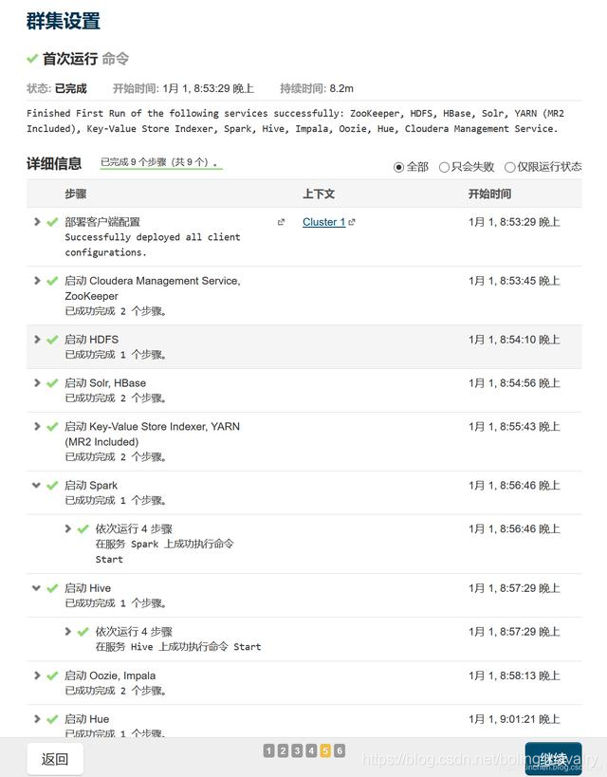This screenshot has height=777, width=607.
Task: Click checkmark next to 启动 Oozie, Impala
Action: coord(52,675)
